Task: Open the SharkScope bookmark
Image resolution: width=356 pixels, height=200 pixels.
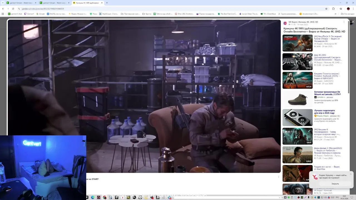Action: coord(109,14)
